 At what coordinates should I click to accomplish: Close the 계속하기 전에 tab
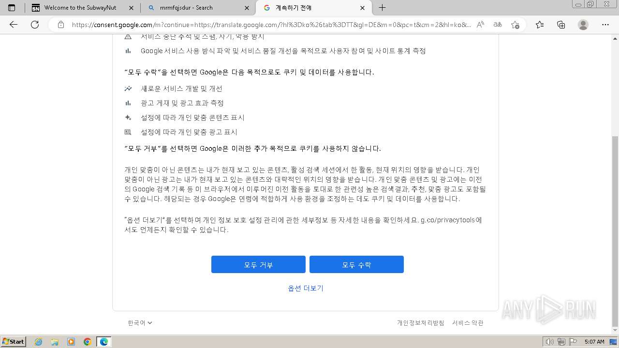tap(363, 8)
